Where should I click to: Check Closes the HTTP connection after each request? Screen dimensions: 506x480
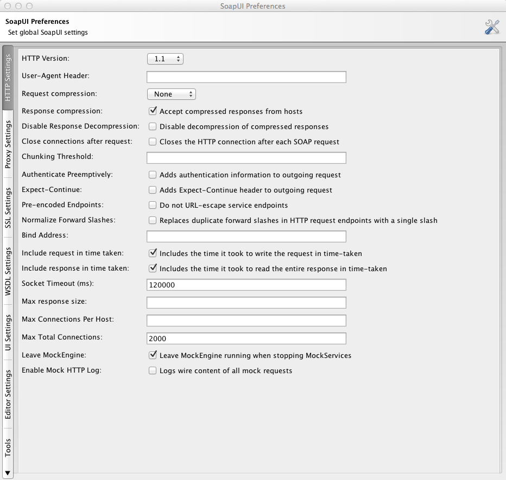(153, 142)
